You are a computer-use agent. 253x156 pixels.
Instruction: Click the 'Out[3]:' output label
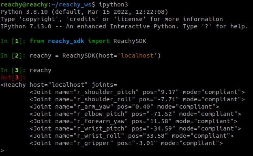click(13, 77)
